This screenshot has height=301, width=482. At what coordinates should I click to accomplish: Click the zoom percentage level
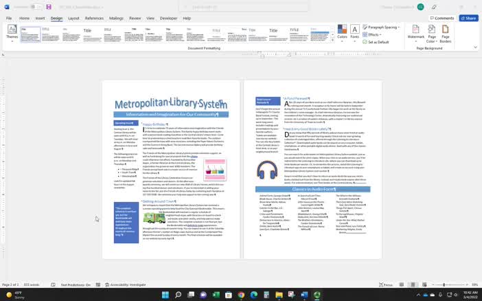pyautogui.click(x=474, y=285)
